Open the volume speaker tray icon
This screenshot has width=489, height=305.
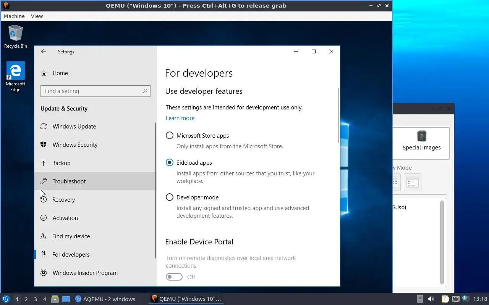431,299
